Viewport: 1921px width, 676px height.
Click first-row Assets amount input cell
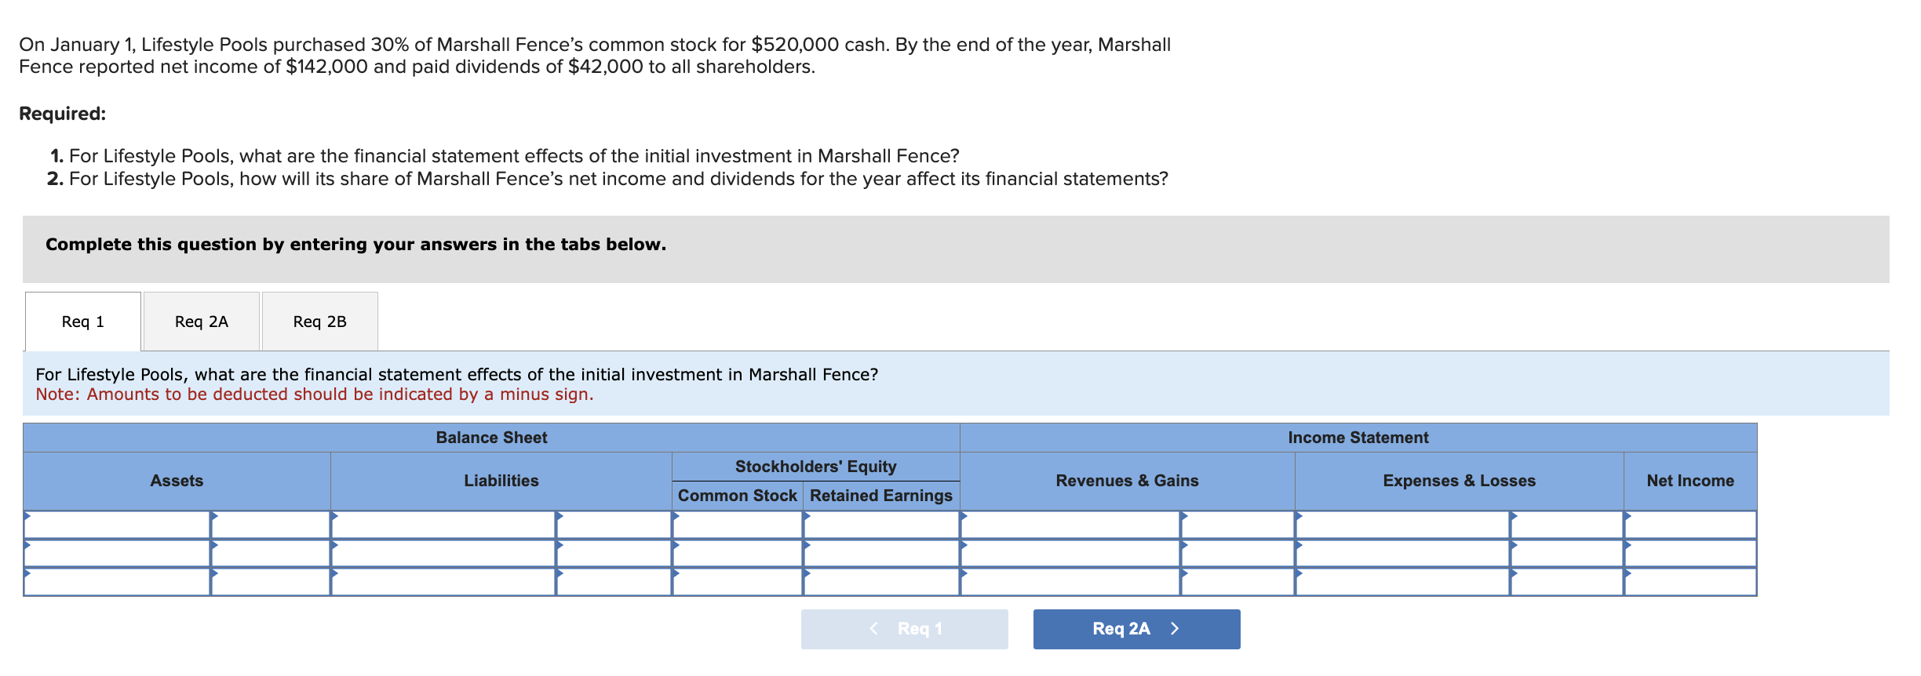click(x=271, y=525)
